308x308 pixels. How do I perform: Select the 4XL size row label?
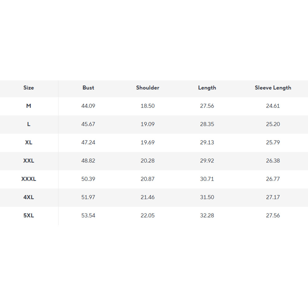pyautogui.click(x=29, y=197)
